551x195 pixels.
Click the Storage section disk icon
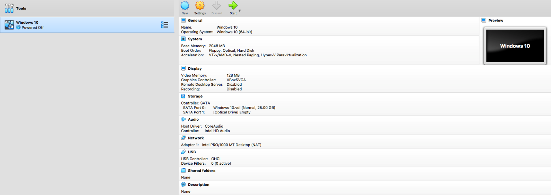tap(183, 96)
